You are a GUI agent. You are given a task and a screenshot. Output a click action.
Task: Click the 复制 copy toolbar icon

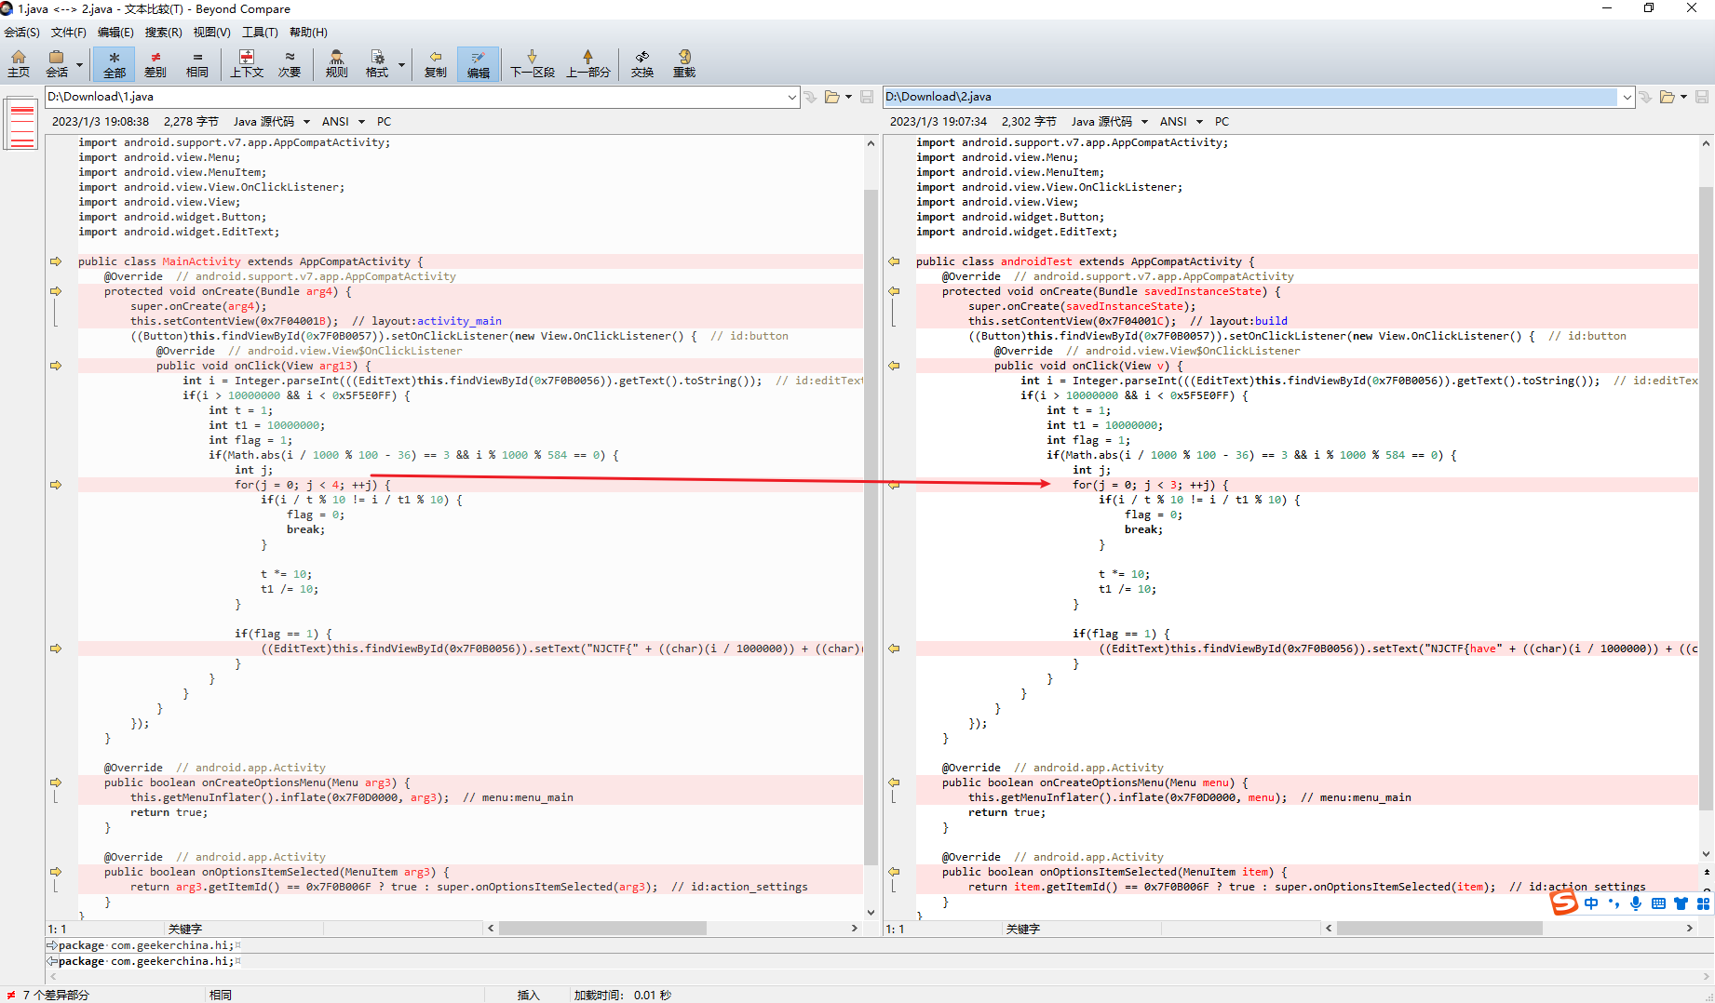click(435, 63)
